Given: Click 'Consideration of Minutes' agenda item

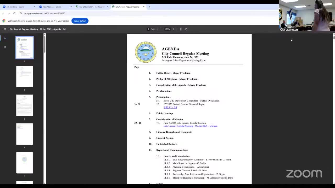Looking at the screenshot, I should (170, 119).
